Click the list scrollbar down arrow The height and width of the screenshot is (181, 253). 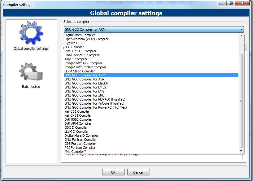pos(241,151)
